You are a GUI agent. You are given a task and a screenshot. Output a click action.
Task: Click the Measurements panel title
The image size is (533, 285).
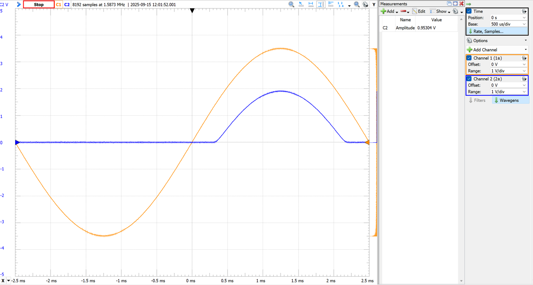pyautogui.click(x=394, y=4)
